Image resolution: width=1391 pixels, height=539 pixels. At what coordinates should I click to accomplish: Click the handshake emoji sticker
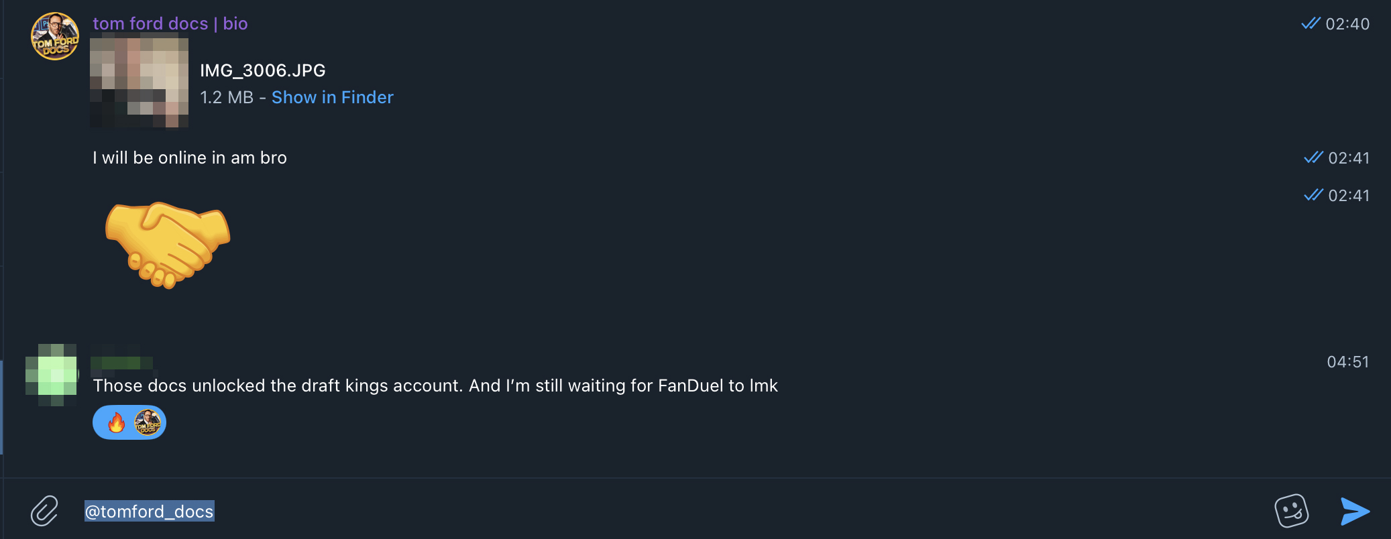(x=168, y=244)
